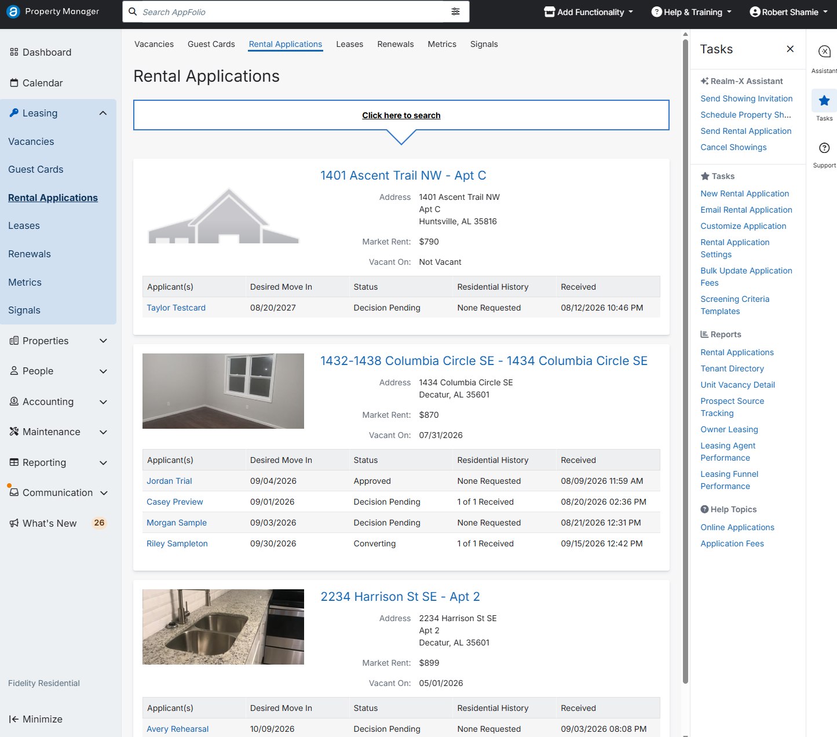Switch to the Metrics tab
The height and width of the screenshot is (737, 837).
click(x=442, y=44)
